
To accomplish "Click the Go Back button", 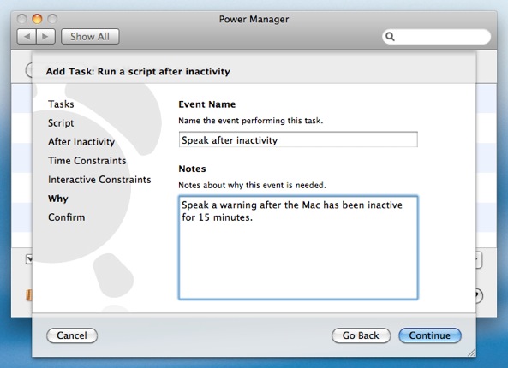I will (x=361, y=335).
